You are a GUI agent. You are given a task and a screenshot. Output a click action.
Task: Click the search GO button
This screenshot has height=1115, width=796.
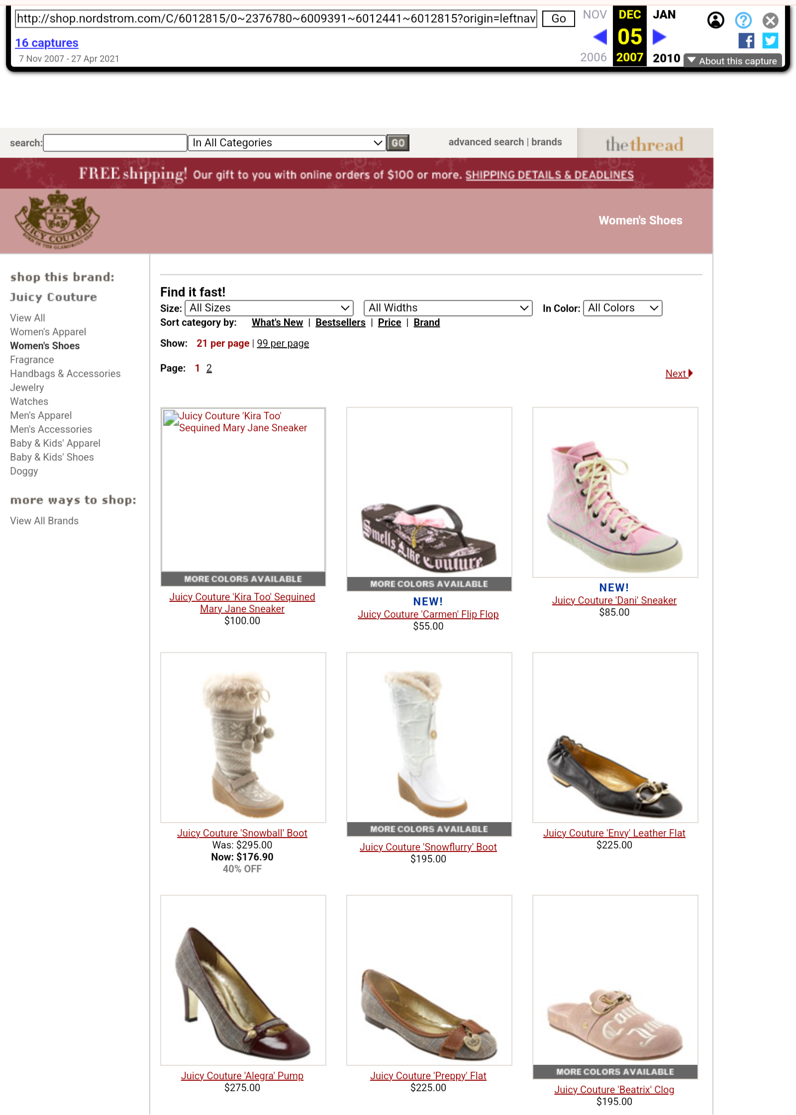tap(398, 143)
